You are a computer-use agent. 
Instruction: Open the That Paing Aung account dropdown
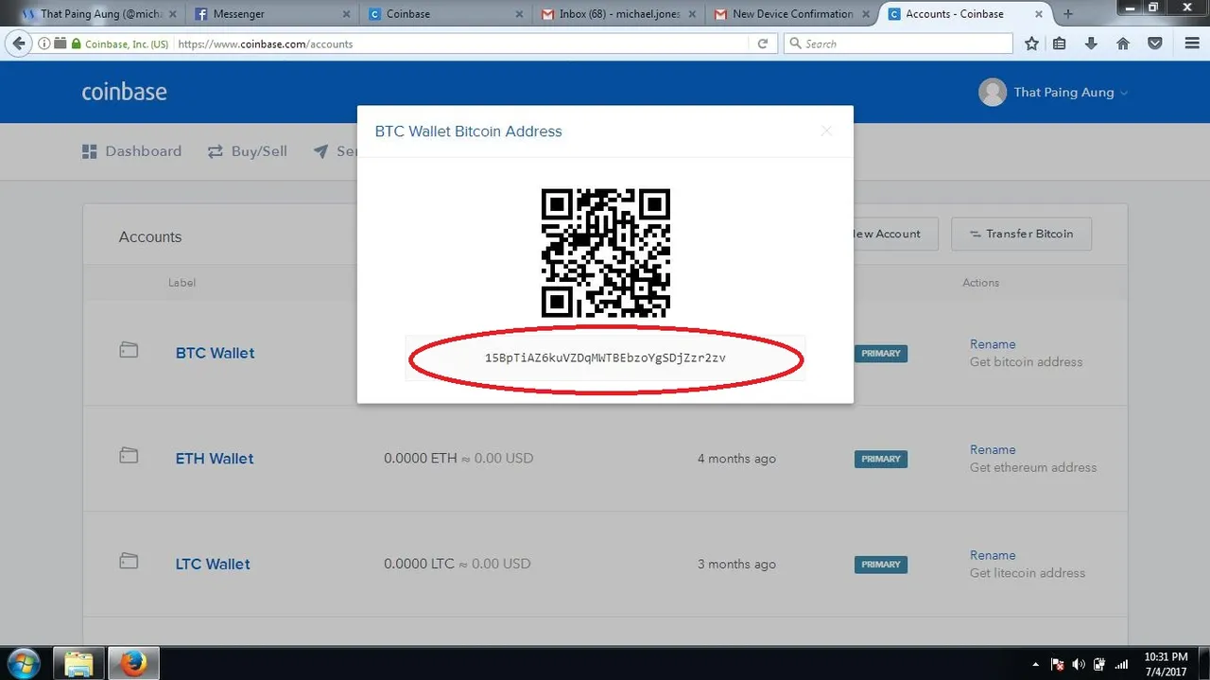[x=1070, y=92]
